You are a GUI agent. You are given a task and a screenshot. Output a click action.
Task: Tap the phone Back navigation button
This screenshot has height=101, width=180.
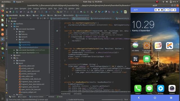coord(139,98)
